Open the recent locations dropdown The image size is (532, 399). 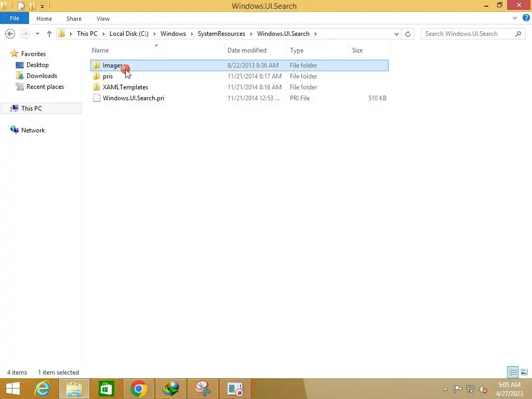(37, 34)
